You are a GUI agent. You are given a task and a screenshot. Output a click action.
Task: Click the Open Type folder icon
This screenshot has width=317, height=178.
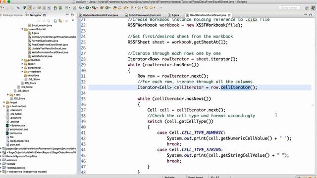pyautogui.click(x=114, y=8)
